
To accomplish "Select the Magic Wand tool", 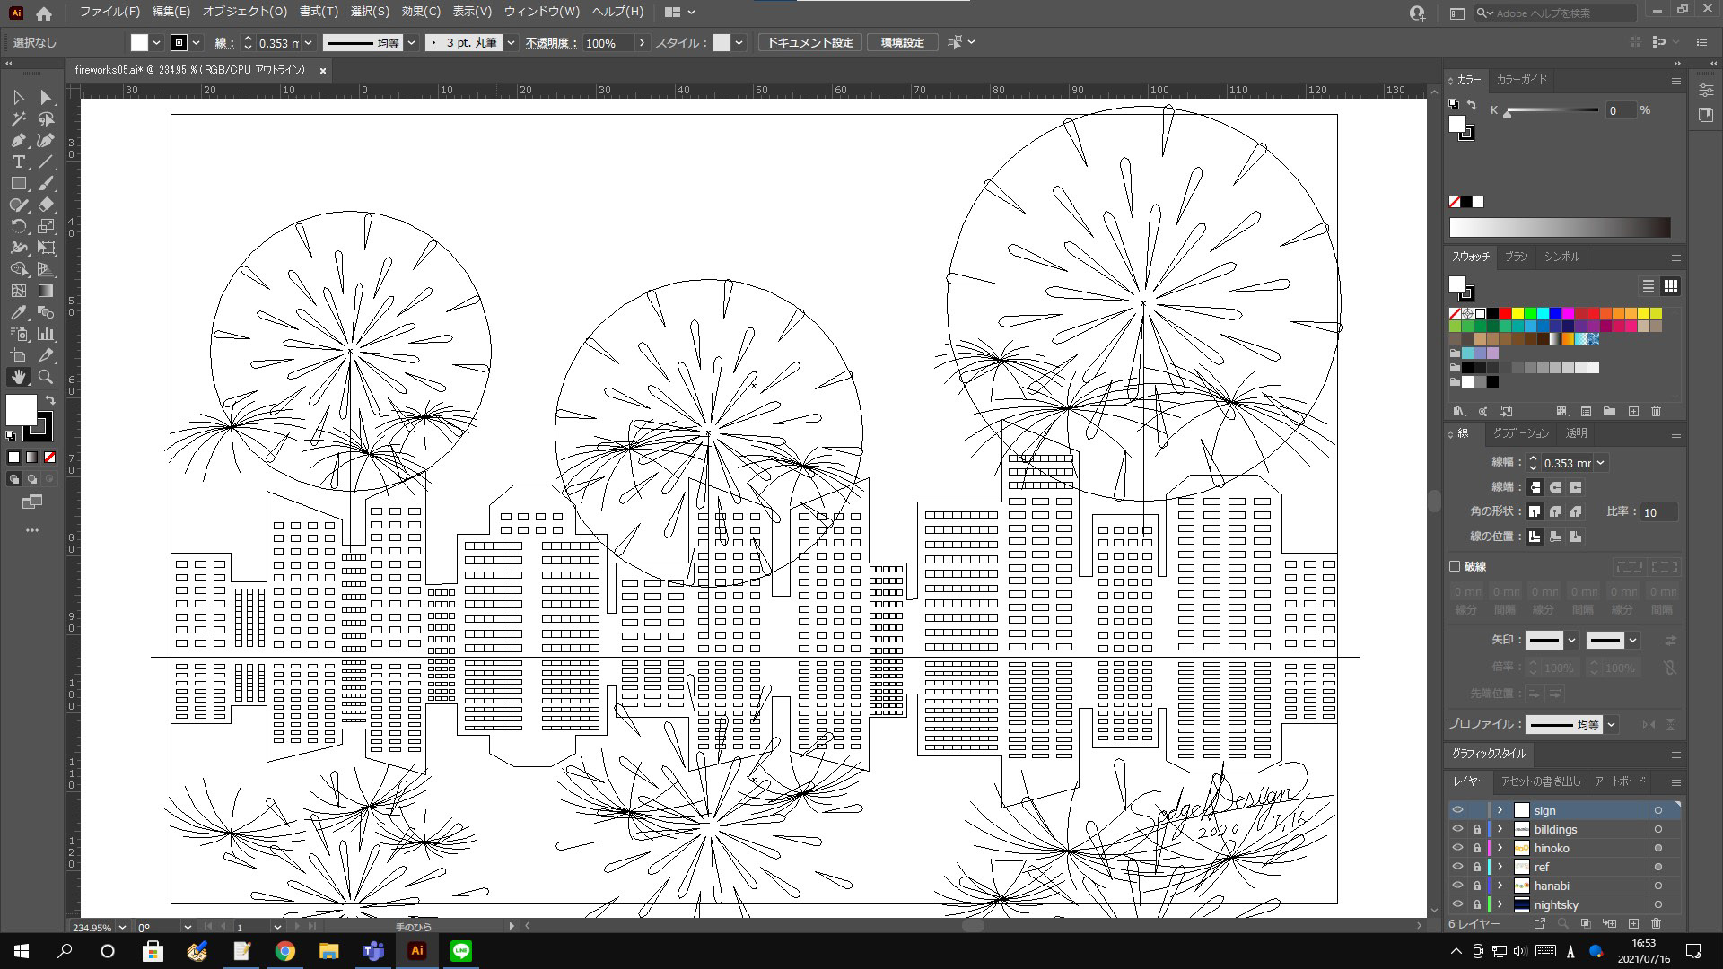I will 19,118.
